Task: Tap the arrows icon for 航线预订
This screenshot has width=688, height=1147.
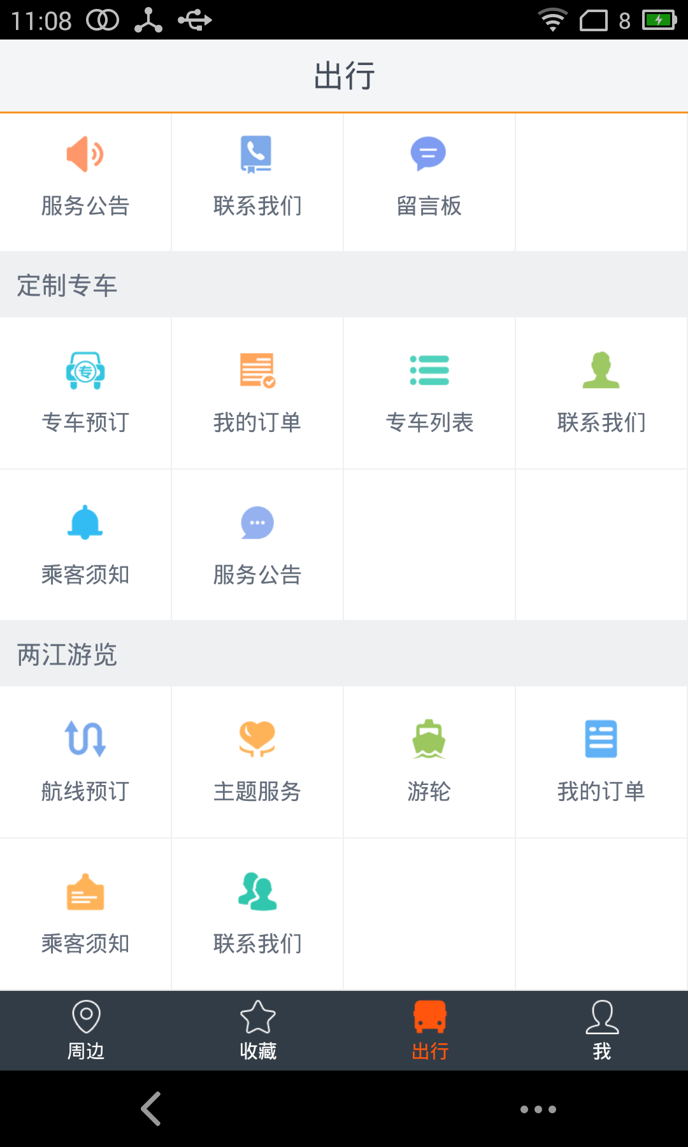Action: point(85,739)
